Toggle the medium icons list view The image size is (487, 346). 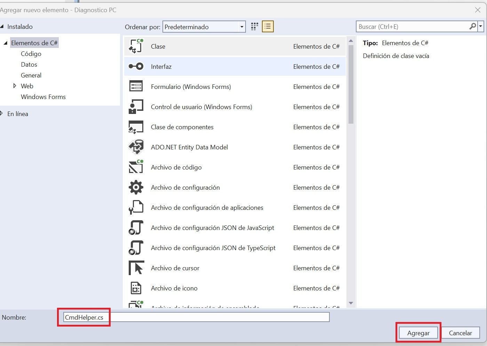pos(268,26)
